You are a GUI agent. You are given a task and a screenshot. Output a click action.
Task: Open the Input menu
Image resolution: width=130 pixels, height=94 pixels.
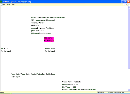click(x=8, y=5)
